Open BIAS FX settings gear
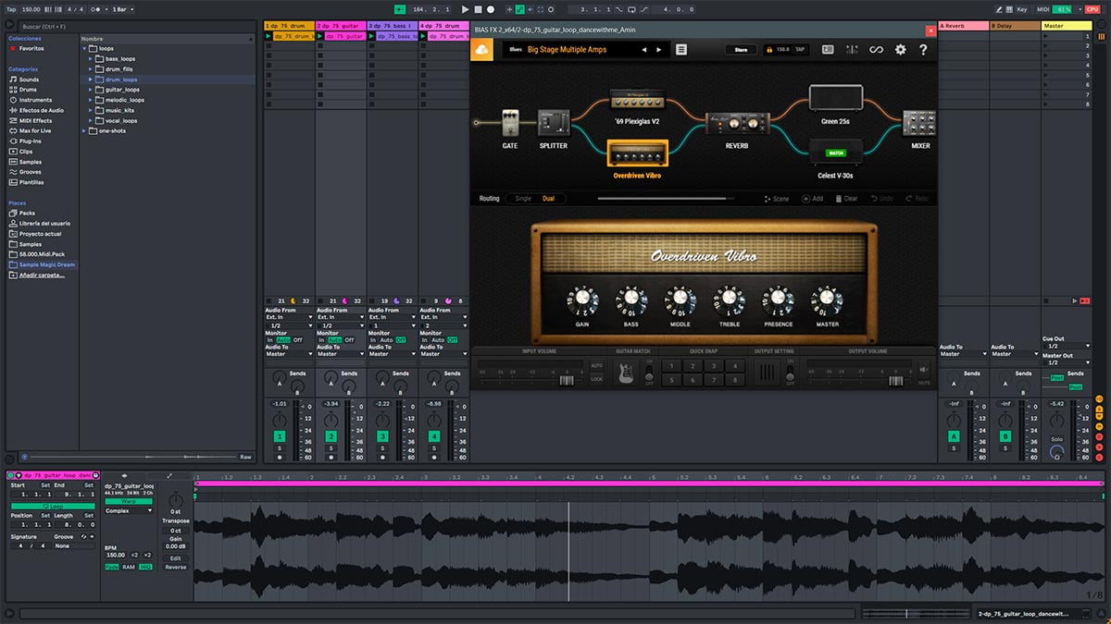This screenshot has height=624, width=1111. [900, 50]
